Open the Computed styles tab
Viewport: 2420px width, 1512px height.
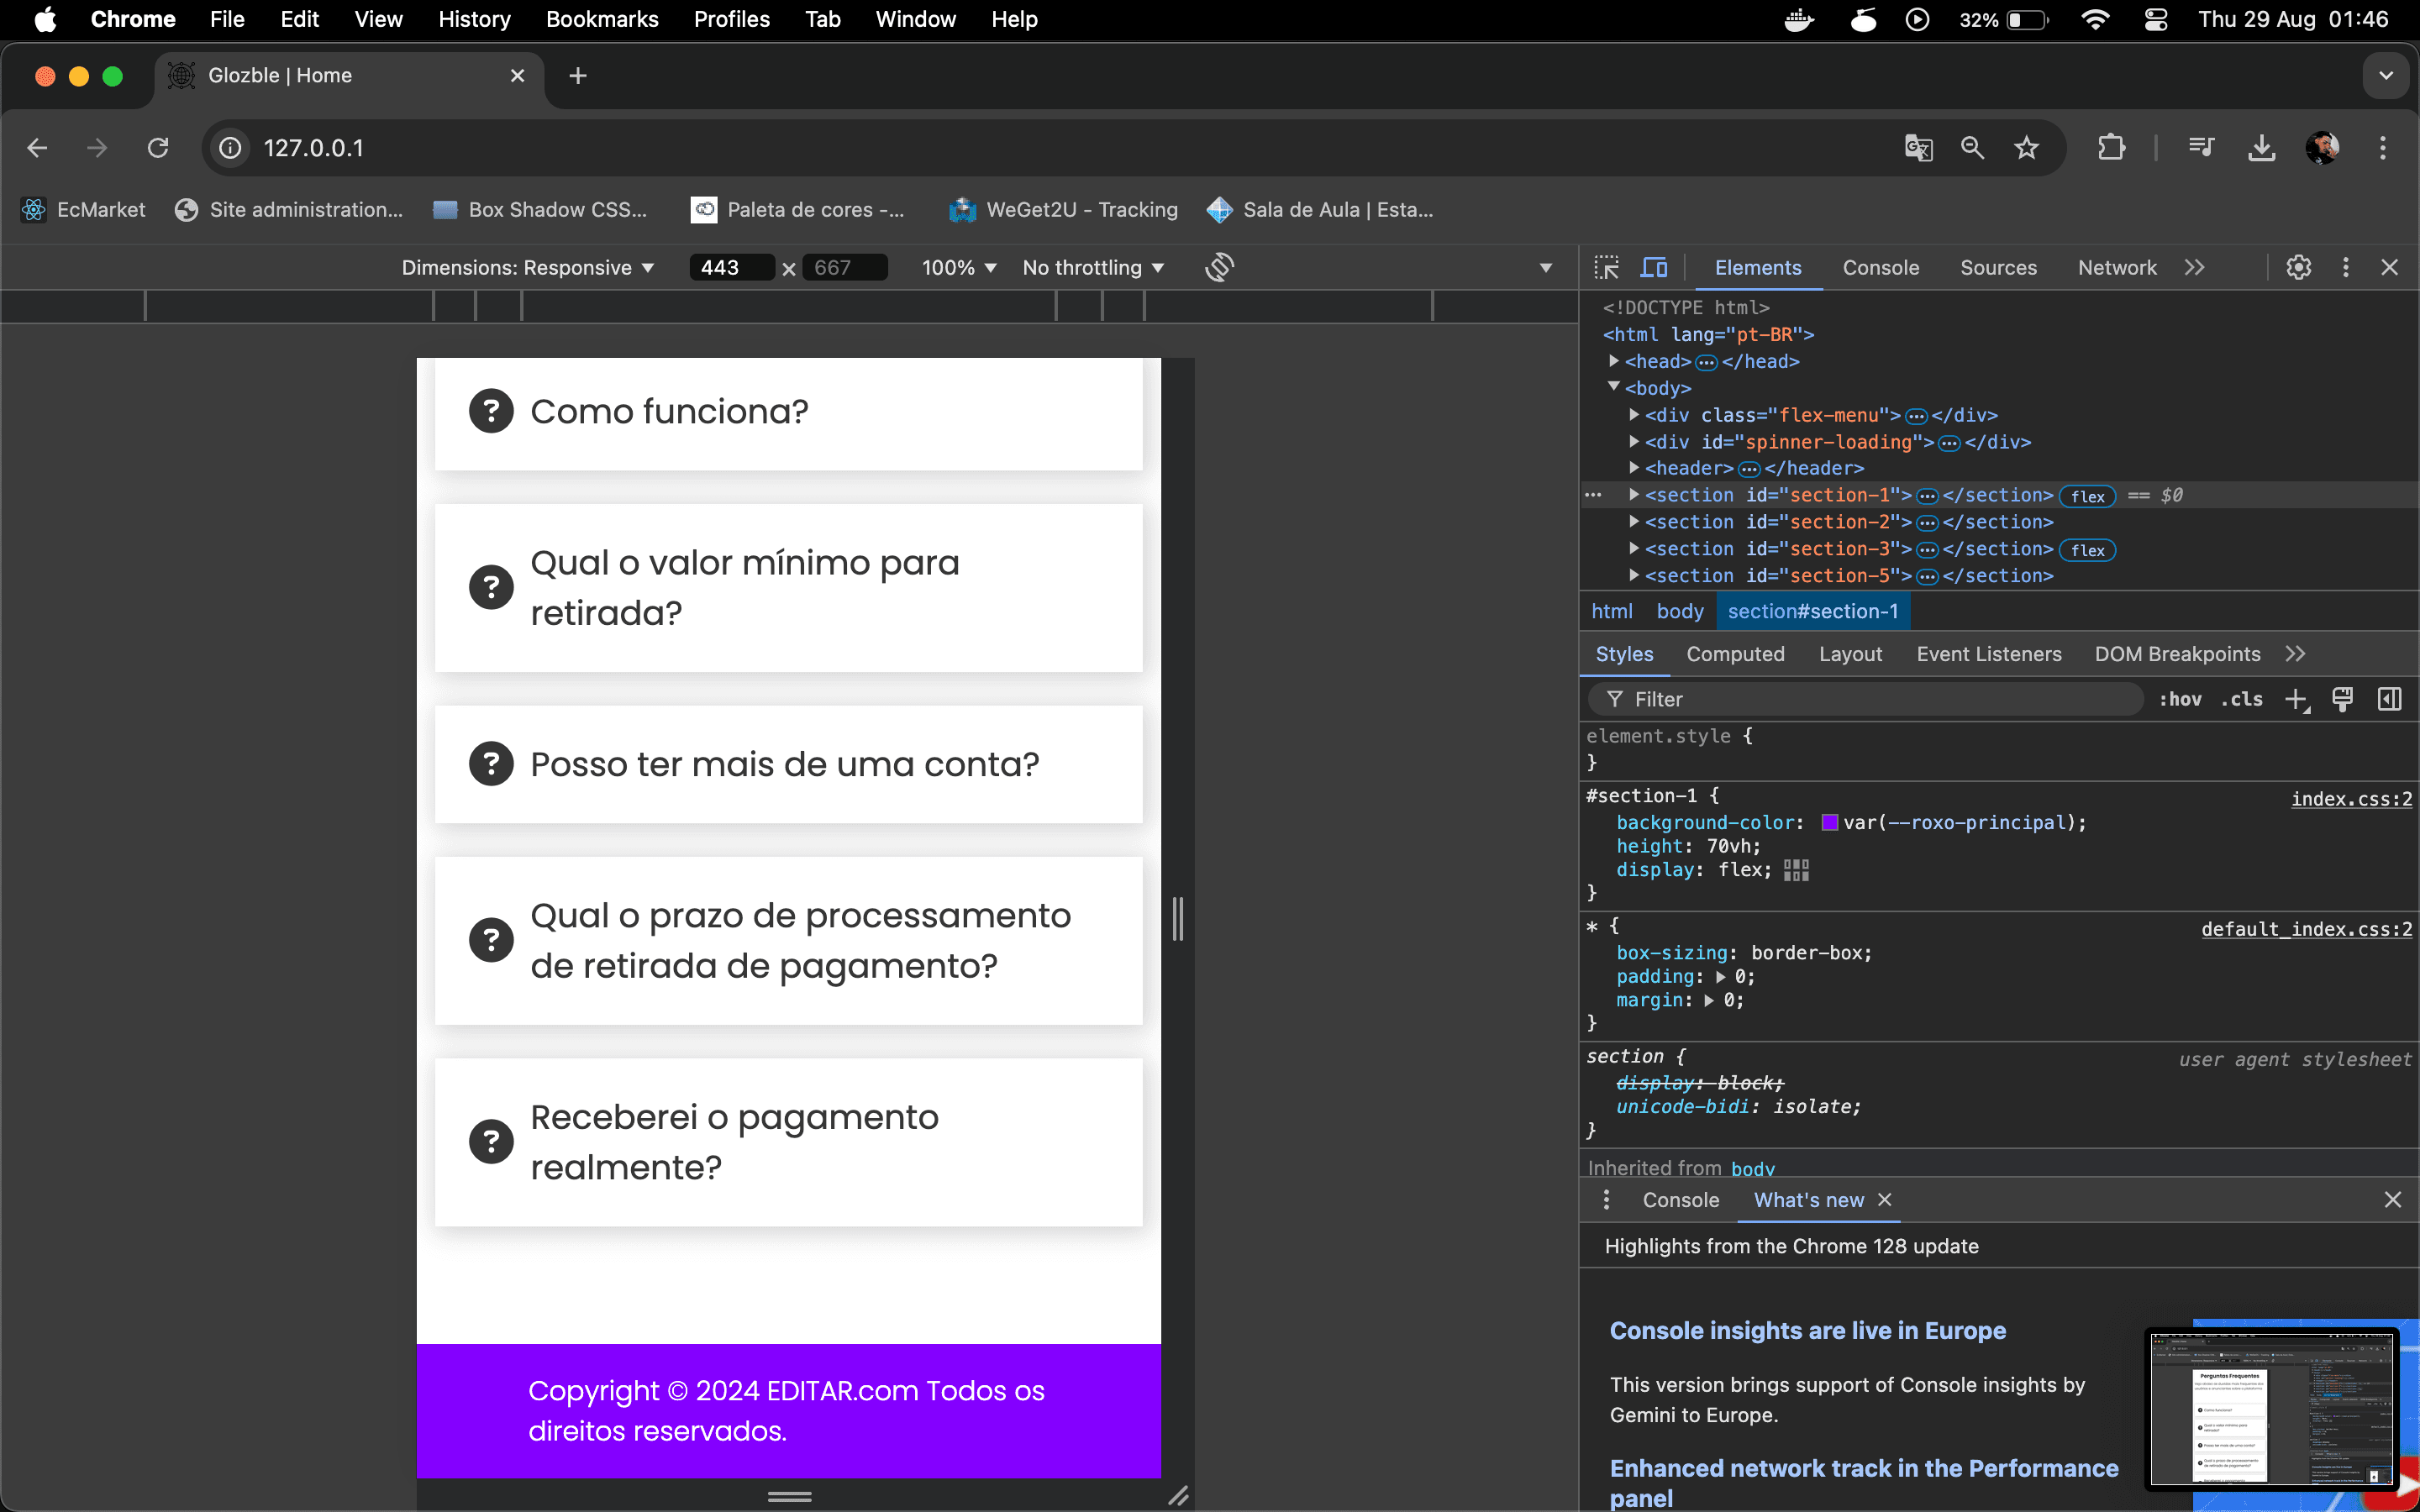click(1735, 654)
